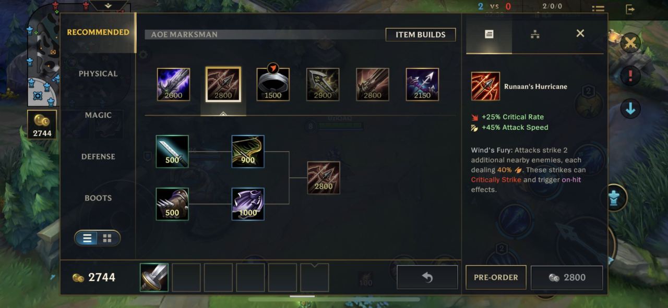Show the item description tab
This screenshot has height=308, width=668.
click(489, 34)
